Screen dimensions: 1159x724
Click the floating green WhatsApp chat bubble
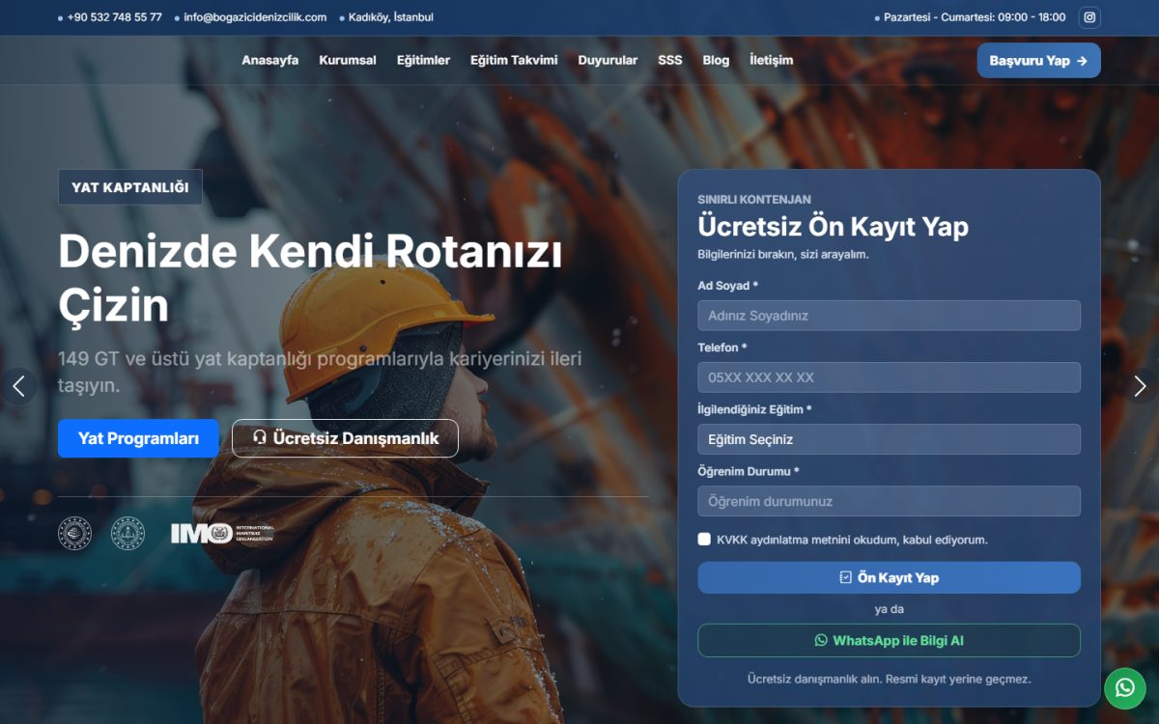pyautogui.click(x=1125, y=688)
